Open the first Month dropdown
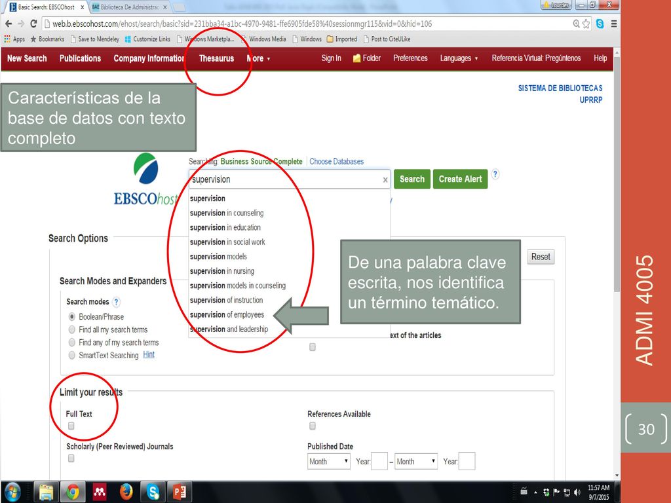The image size is (671, 503). (329, 462)
